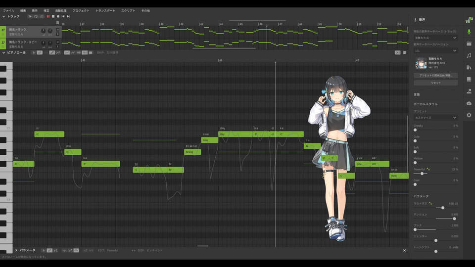Open the settings gear icon

tap(469, 115)
